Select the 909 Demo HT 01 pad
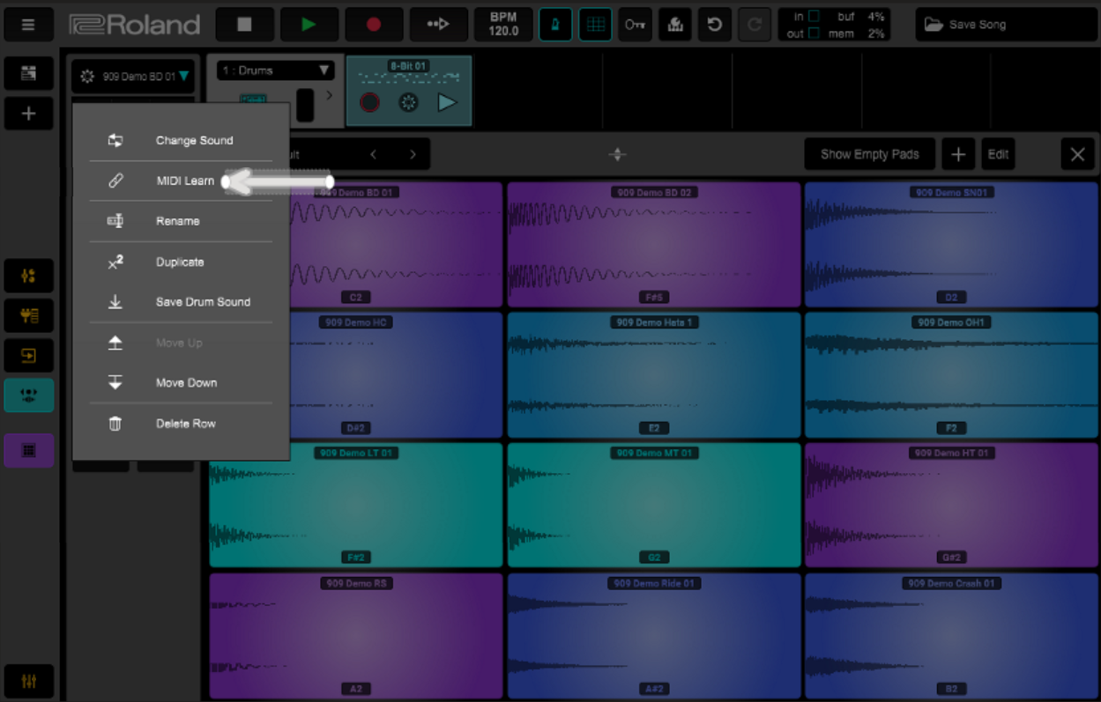Screen dimensions: 1101x702 pyautogui.click(x=951, y=505)
